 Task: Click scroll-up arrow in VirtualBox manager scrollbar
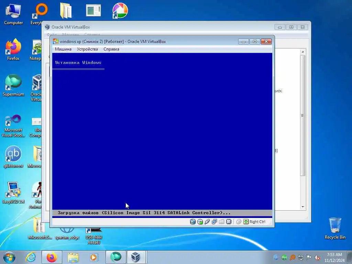tap(303, 52)
